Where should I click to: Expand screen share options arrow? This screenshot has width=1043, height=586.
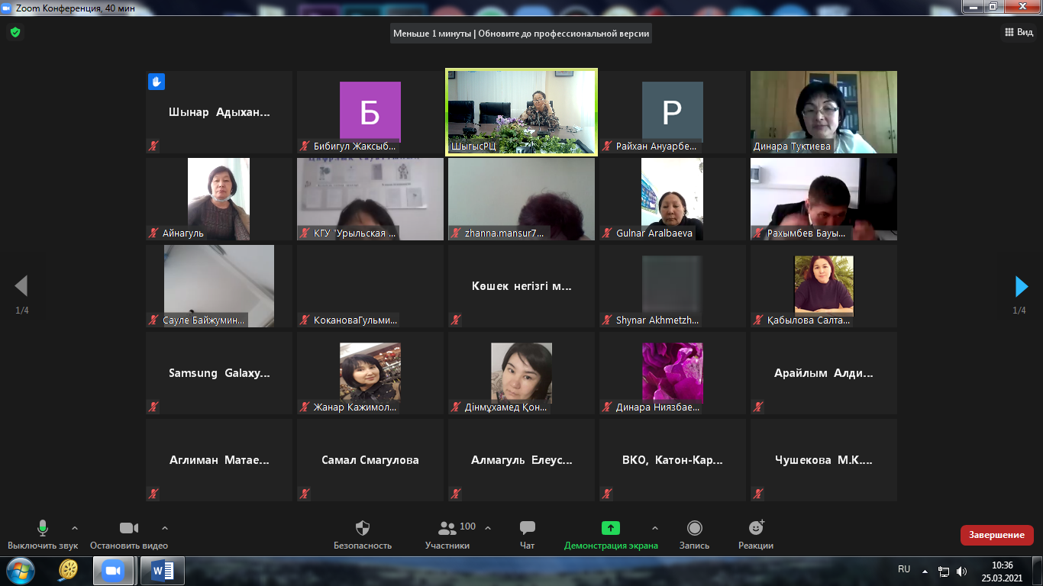(654, 528)
